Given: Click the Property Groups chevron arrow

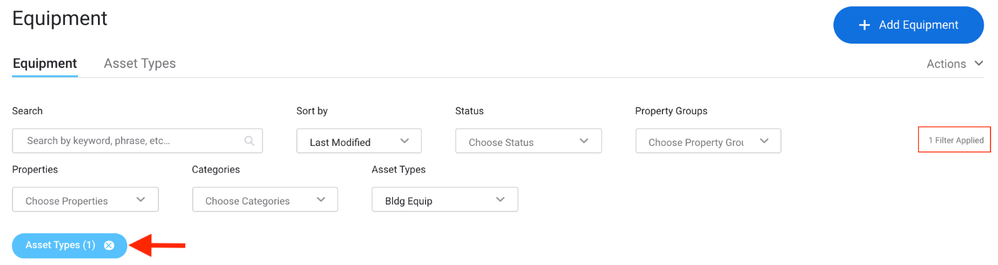Looking at the screenshot, I should coord(764,141).
